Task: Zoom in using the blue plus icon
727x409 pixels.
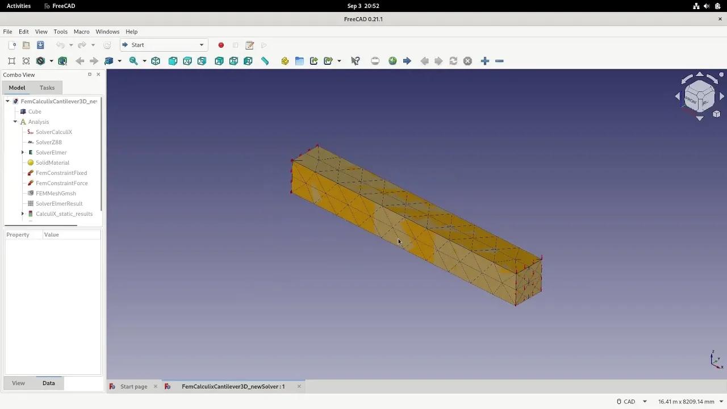Action: (485, 61)
